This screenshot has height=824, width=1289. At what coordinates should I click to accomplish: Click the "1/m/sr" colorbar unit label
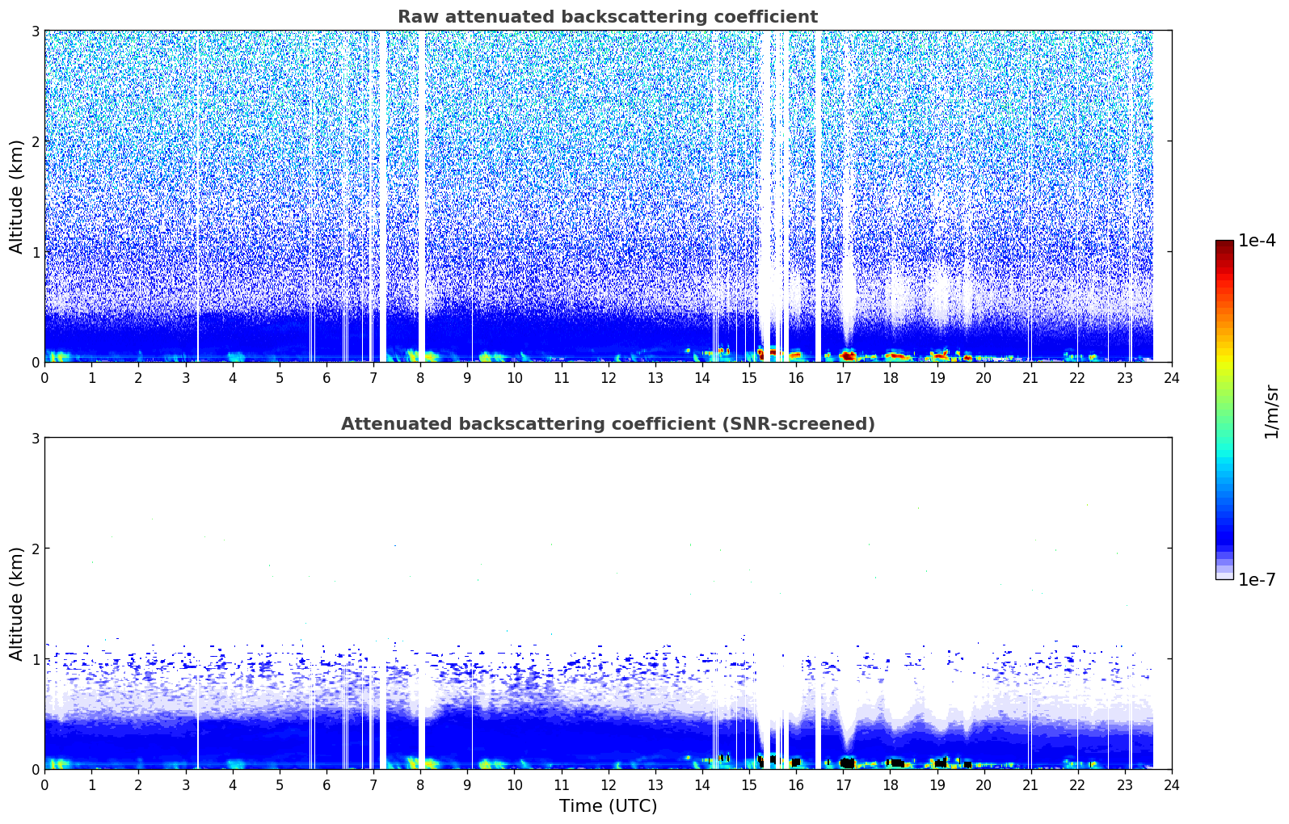tap(1271, 410)
